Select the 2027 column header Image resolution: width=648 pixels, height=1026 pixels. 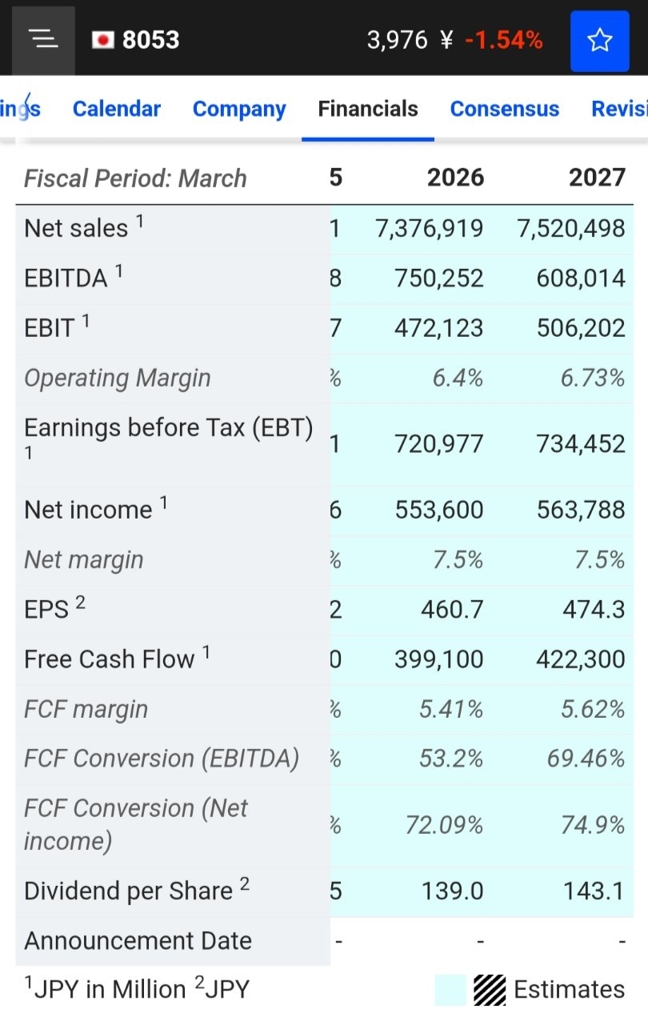tap(597, 178)
